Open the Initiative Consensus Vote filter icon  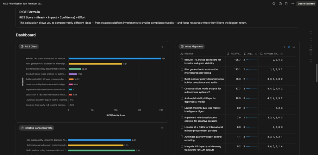tap(162, 128)
